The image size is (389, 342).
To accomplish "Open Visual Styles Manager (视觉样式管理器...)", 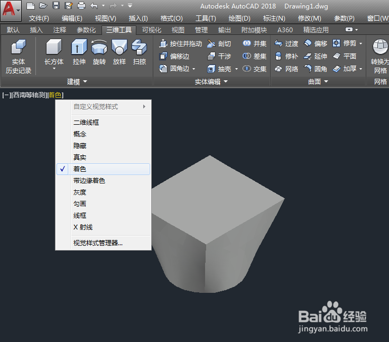I will pos(104,243).
